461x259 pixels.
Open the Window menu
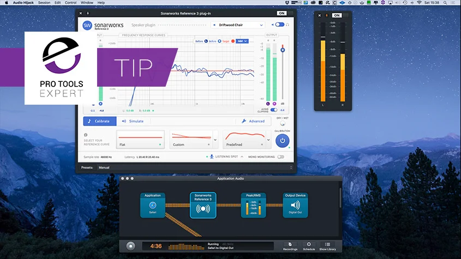point(87,3)
